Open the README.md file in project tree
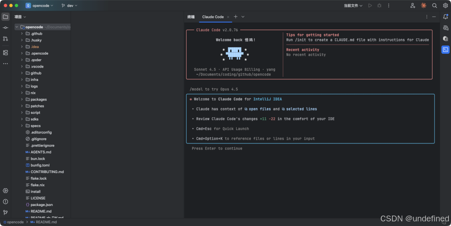451x226 pixels. click(41, 211)
